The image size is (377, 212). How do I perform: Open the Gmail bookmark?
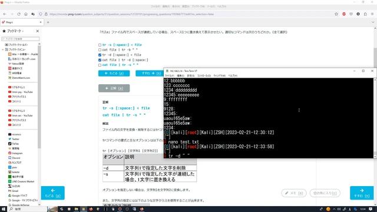tap(13, 191)
